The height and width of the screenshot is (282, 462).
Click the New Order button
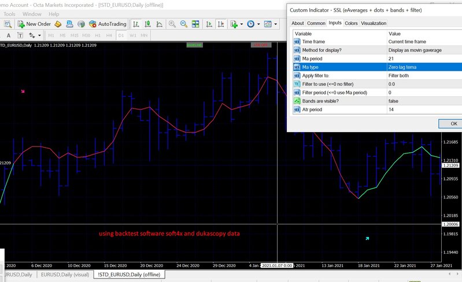[x=35, y=24]
